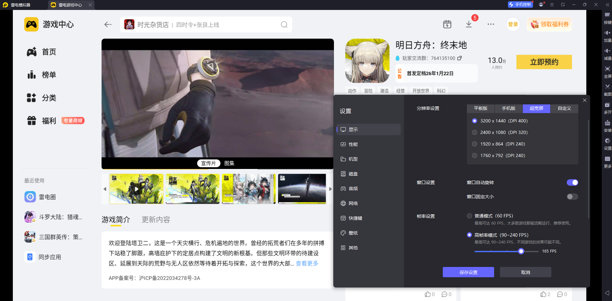The height and width of the screenshot is (301, 612).
Task: Click the back triangle at sidebar bottom
Action: pyautogui.click(x=607, y=293)
